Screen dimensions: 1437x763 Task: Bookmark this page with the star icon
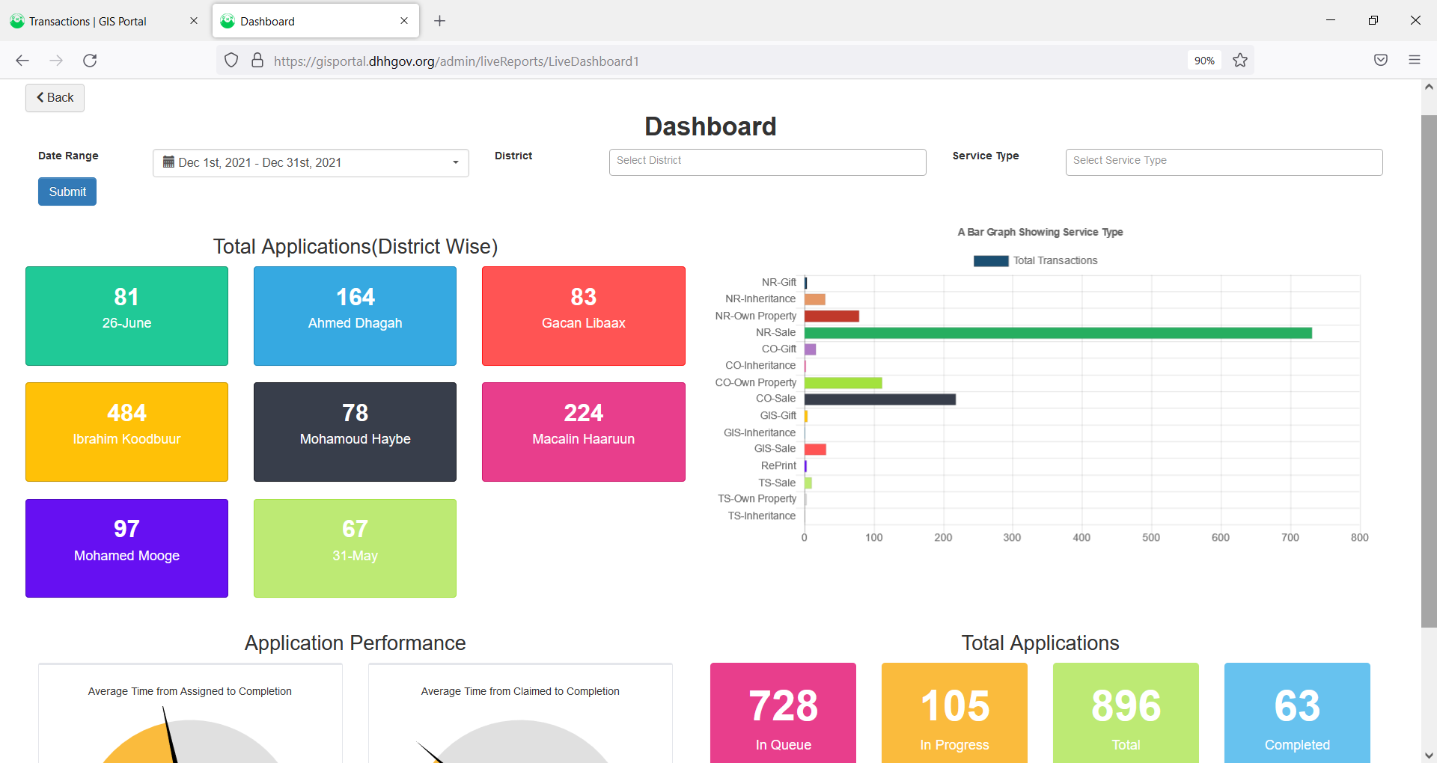pyautogui.click(x=1240, y=61)
